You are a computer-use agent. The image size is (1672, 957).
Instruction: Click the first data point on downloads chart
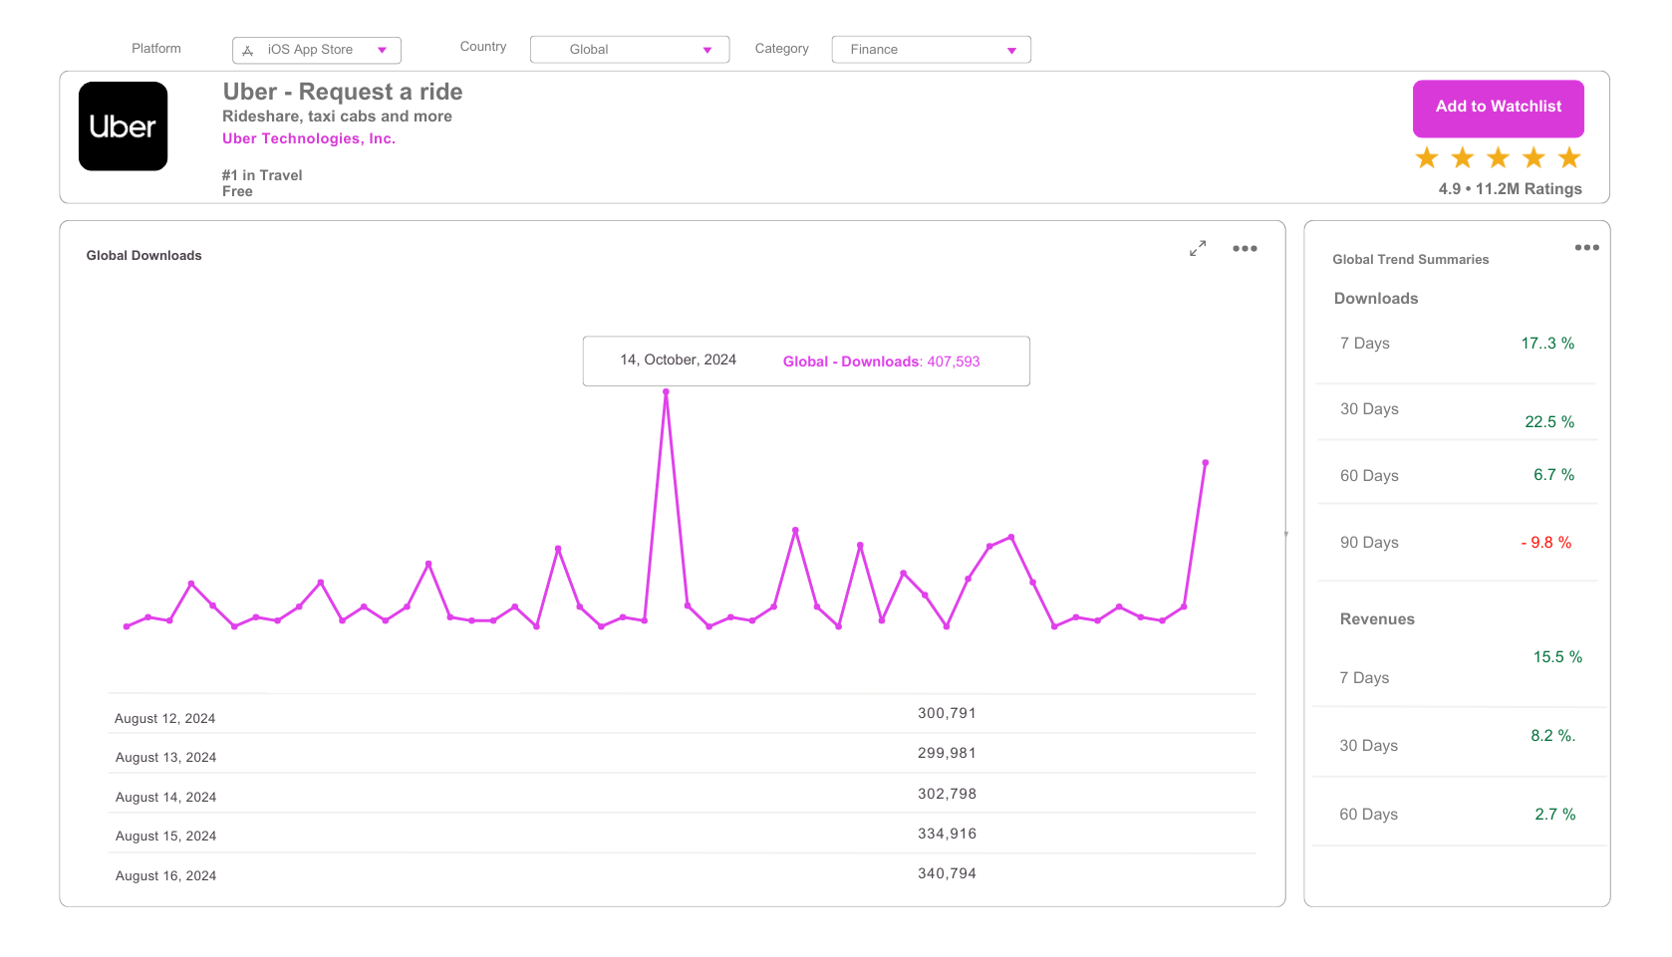click(127, 626)
